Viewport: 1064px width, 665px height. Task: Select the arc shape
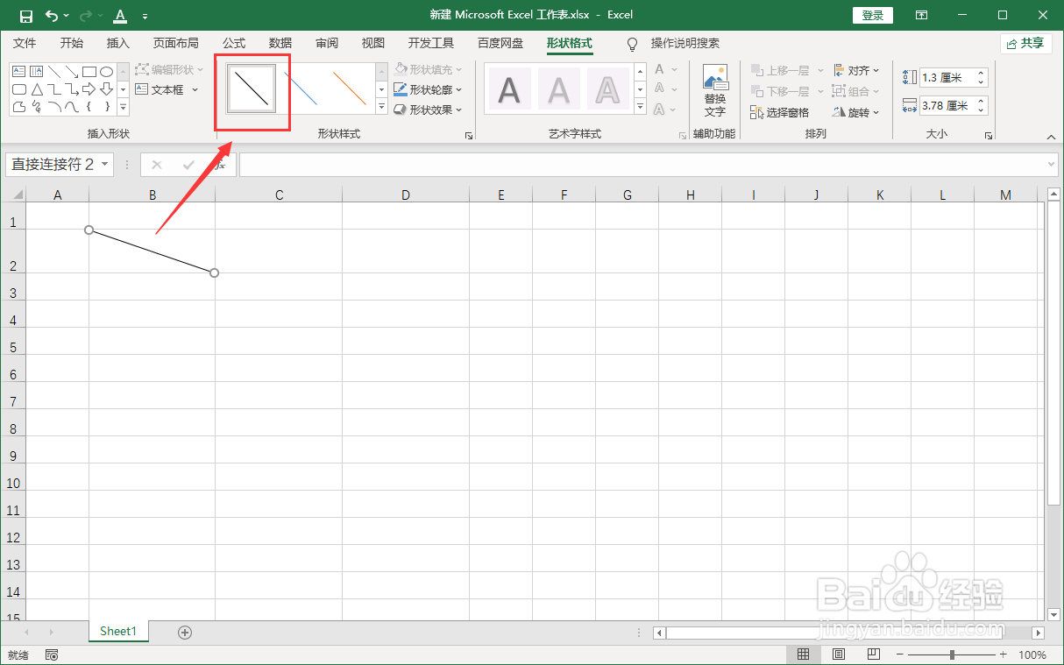[53, 107]
